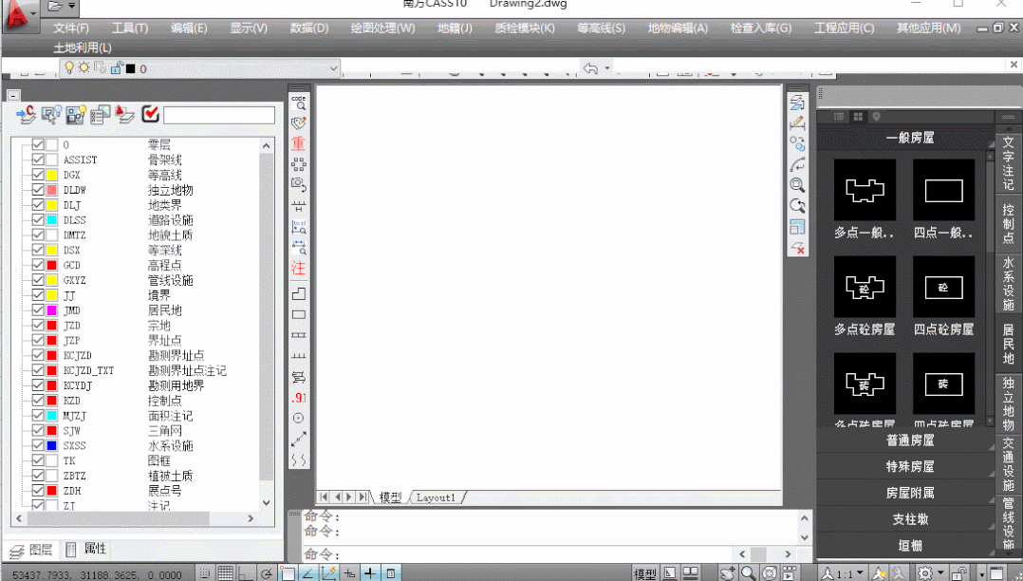Open the dropdown arrow next to undo
This screenshot has height=581, width=1023.
(607, 68)
